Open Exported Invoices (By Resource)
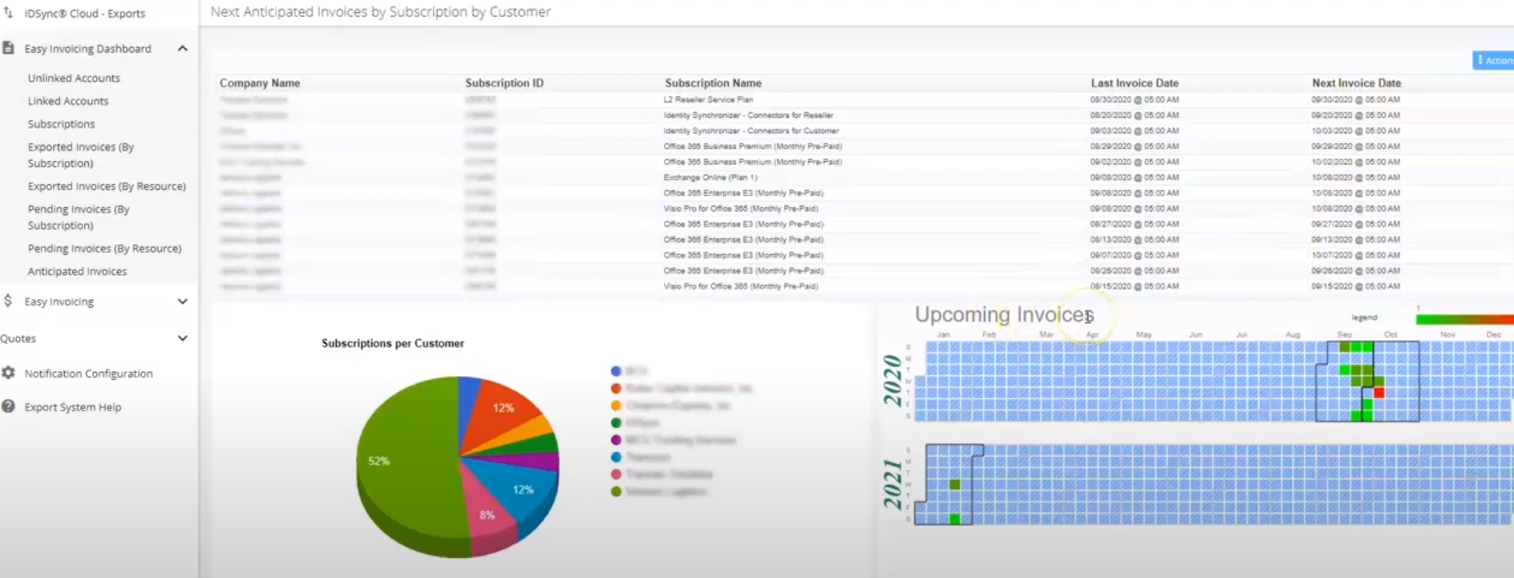The image size is (1514, 578). coord(107,186)
